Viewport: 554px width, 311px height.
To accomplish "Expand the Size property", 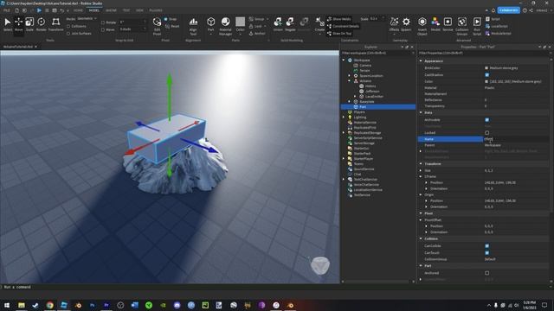I will click(421, 170).
